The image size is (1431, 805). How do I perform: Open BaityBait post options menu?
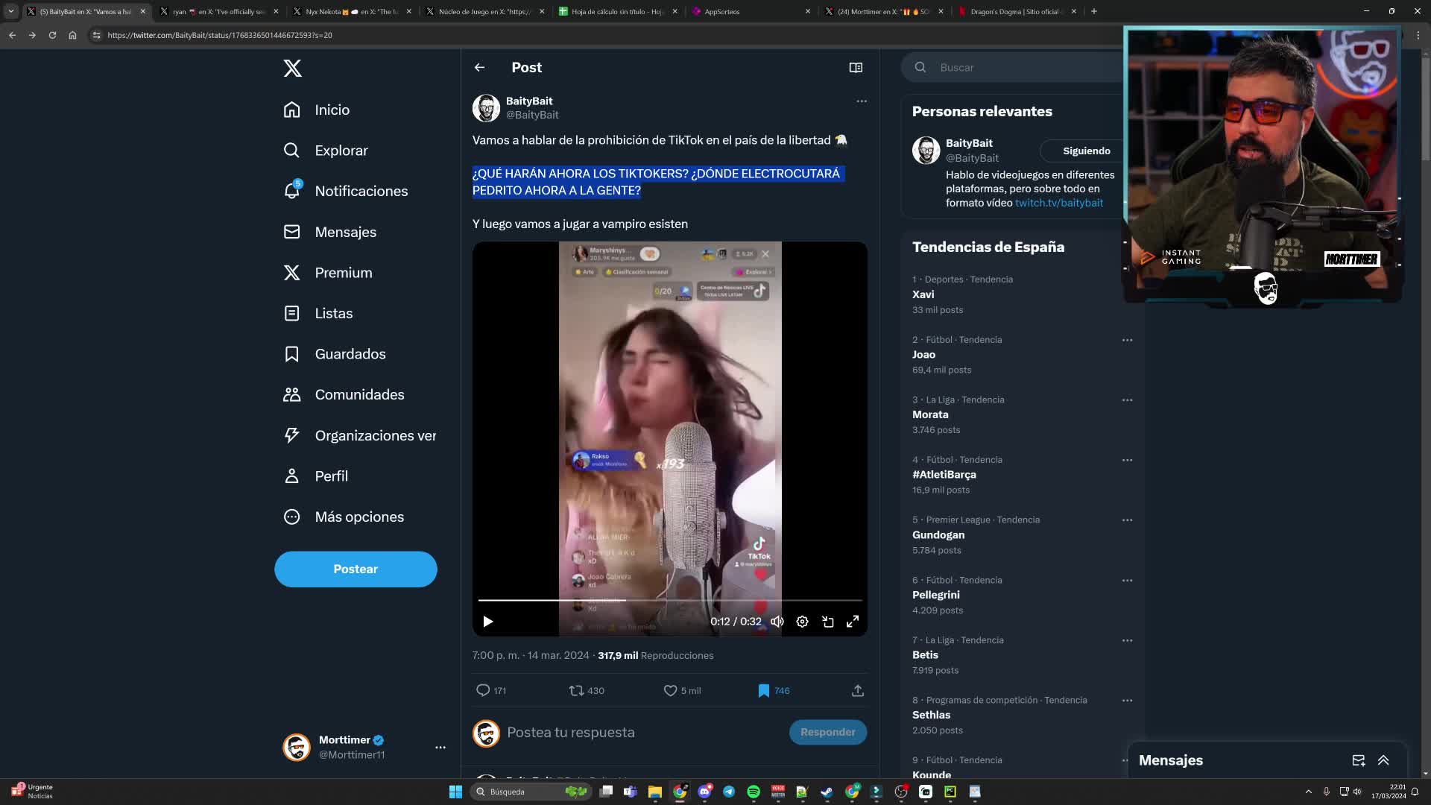(x=862, y=101)
